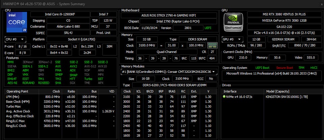Screen dimensions: 324x140
Task: Click the memory clock 3100.0 MHz value
Action: [x=146, y=46]
